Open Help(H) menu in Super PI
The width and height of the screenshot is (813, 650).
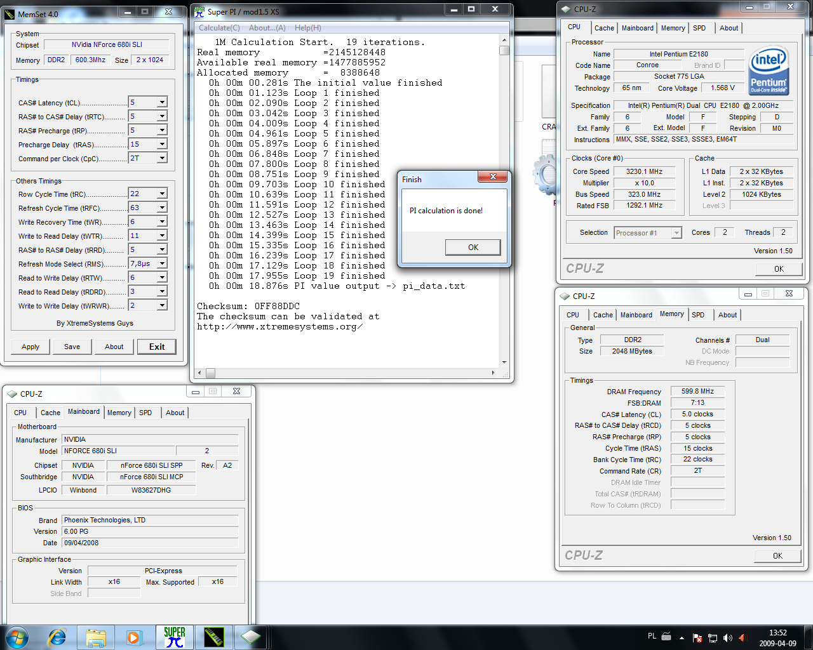tap(308, 28)
